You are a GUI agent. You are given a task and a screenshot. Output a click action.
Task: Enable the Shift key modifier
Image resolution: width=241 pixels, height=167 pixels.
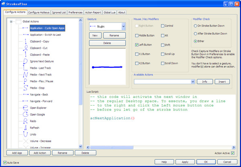pos(163,45)
